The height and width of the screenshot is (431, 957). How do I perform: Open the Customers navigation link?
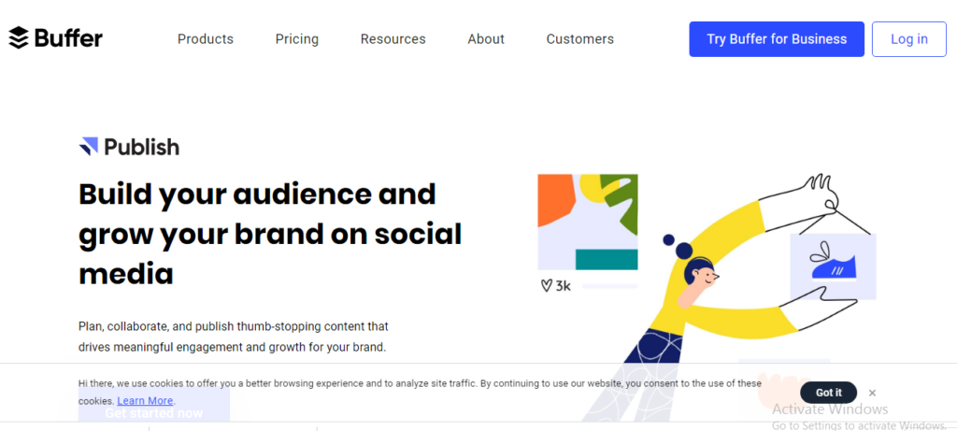point(580,39)
